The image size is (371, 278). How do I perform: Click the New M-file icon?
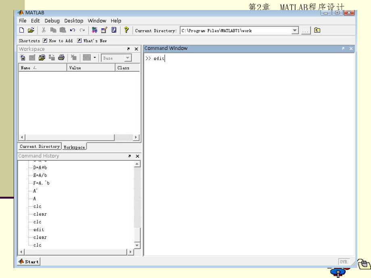pos(22,30)
